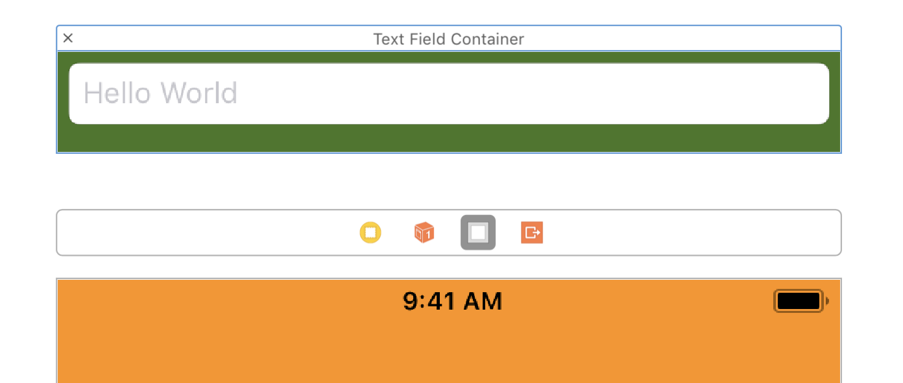
Task: Click orange status bar area left of the time
Action: (x=227, y=301)
